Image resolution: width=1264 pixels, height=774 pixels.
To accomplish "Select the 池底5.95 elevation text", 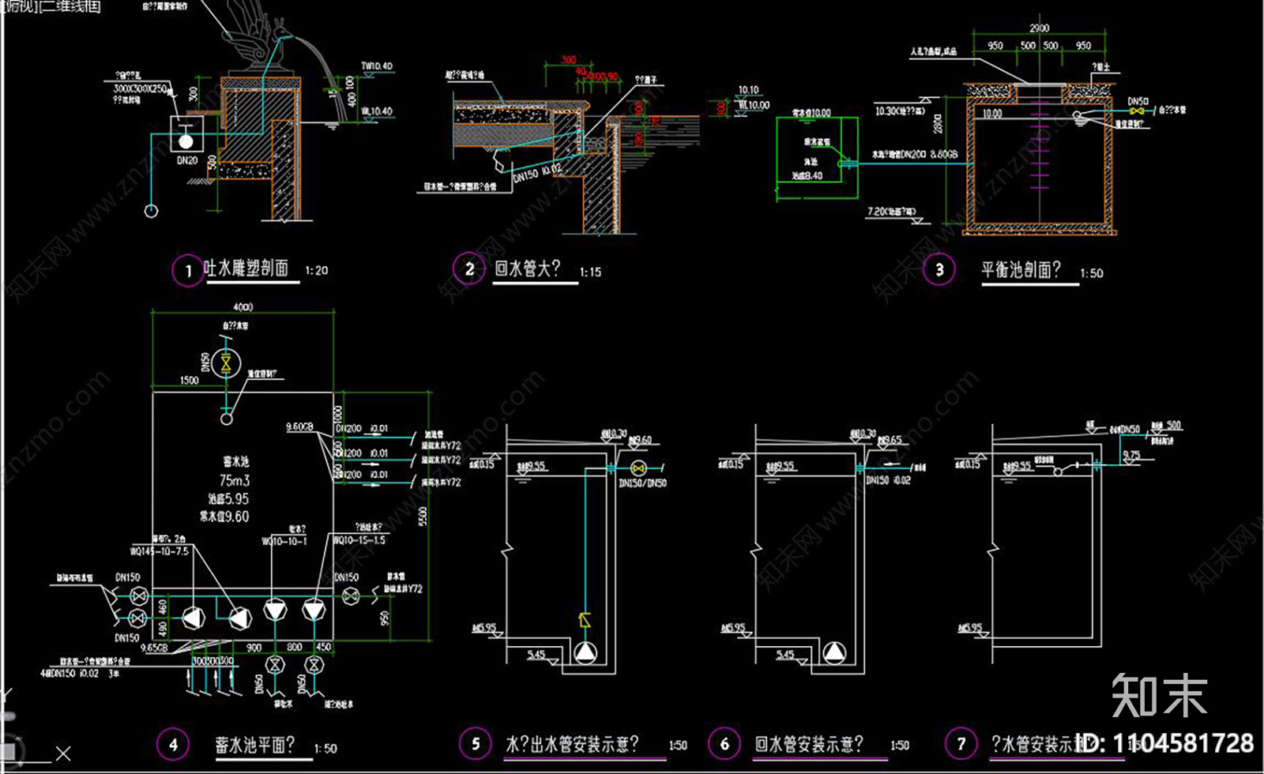I will (228, 499).
